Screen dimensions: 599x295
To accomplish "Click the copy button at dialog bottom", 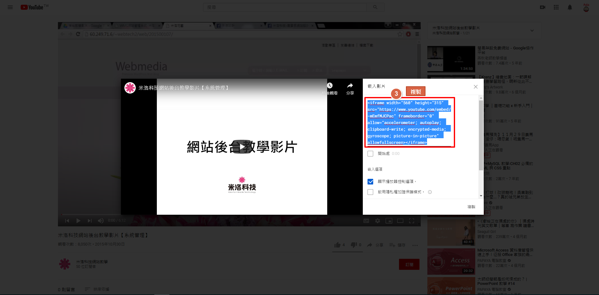I will (471, 207).
